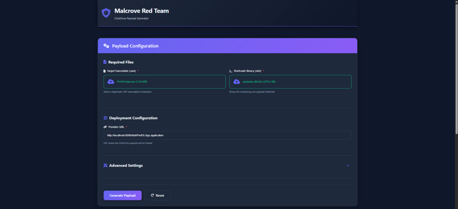Click the circular arrow icon in Reset
The image size is (458, 209).
coord(152,195)
